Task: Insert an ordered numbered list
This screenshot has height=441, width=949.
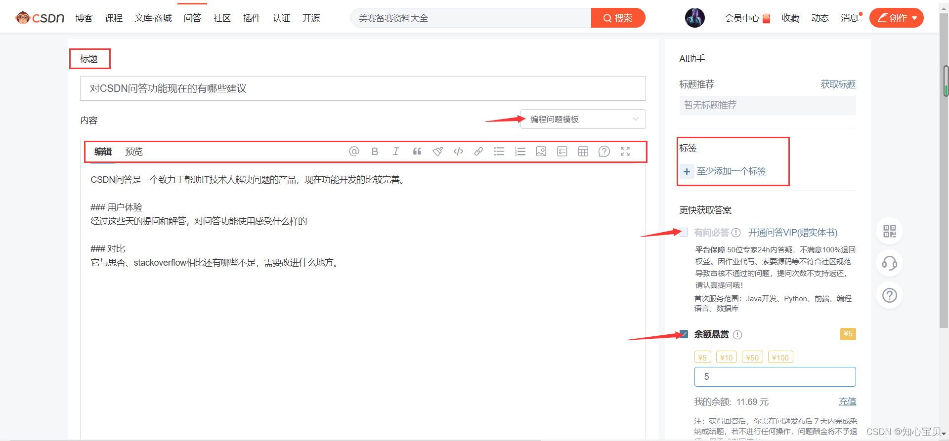Action: click(x=520, y=152)
